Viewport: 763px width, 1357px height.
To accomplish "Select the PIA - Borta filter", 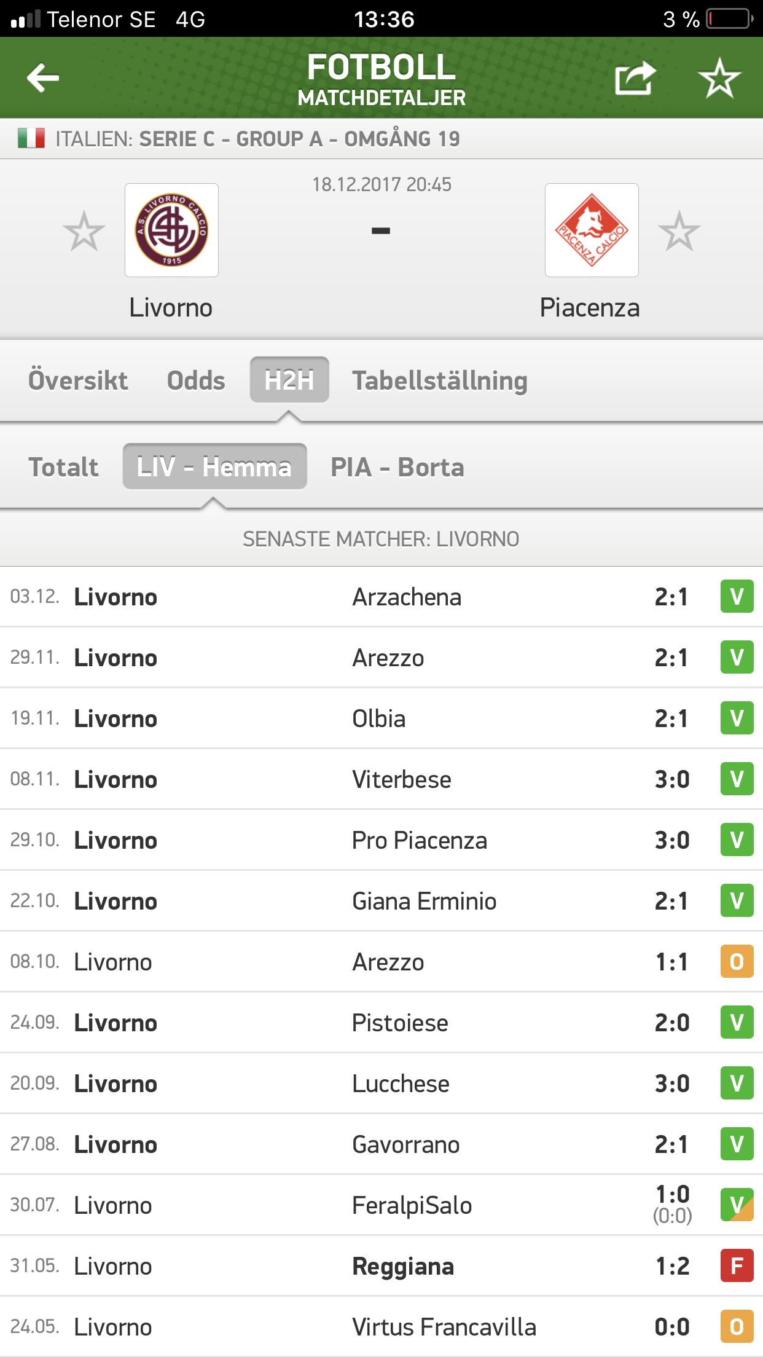I will point(397,467).
